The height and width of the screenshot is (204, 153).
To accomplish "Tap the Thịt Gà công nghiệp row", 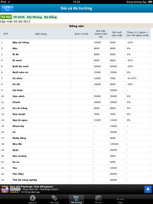I will tap(75, 180).
